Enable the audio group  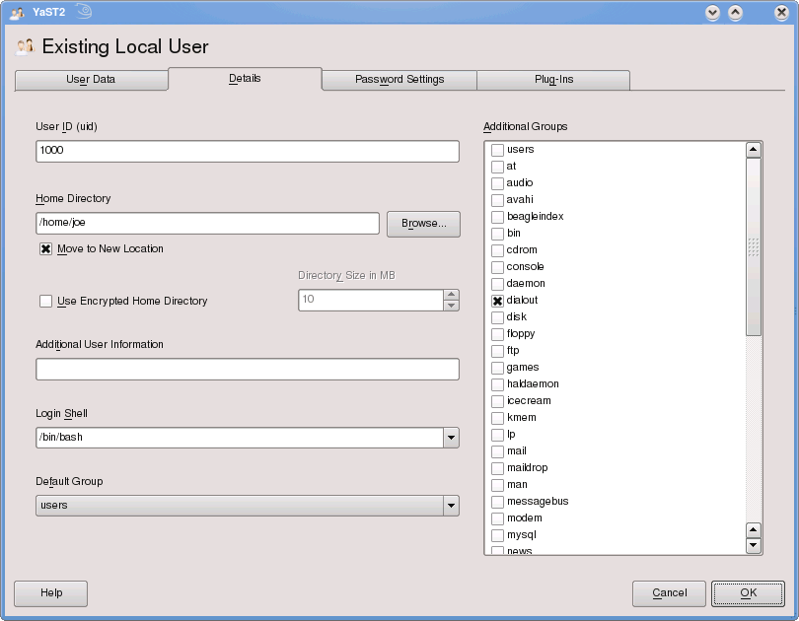pyautogui.click(x=497, y=183)
